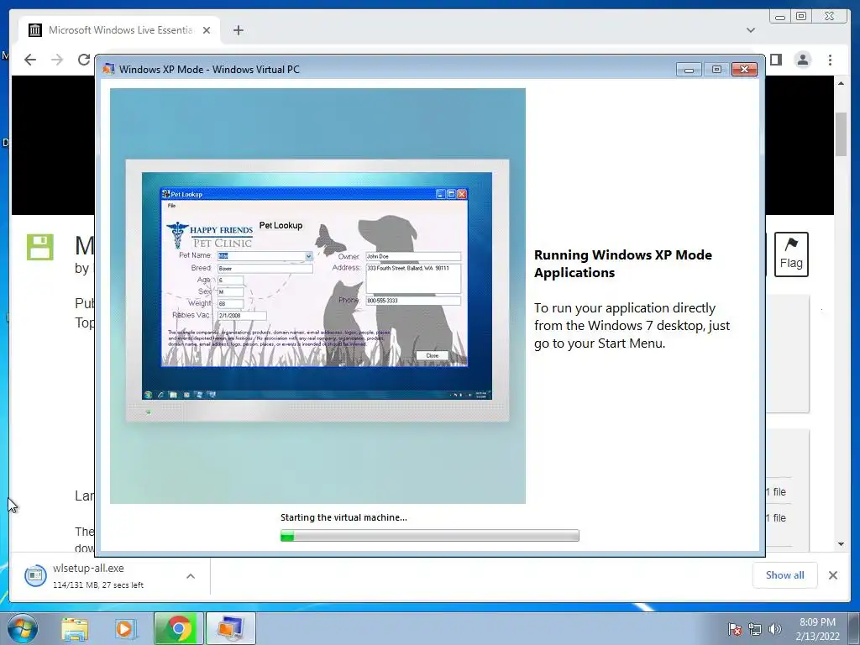Viewport: 860px width, 645px height.
Task: Click the Pet Lookup preview image
Action: 317,296
